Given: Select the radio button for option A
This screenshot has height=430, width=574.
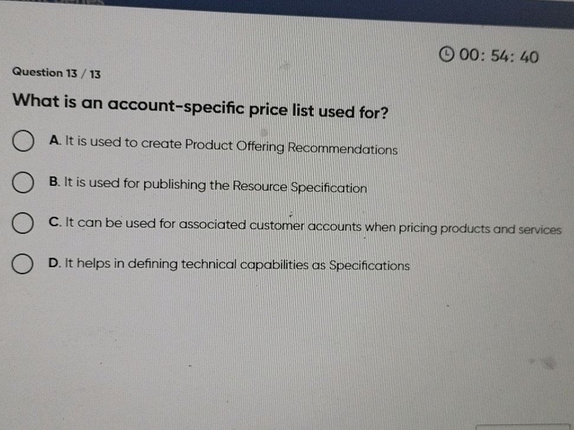Looking at the screenshot, I should [24, 142].
